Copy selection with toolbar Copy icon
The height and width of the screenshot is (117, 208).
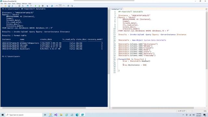tap(16, 6)
